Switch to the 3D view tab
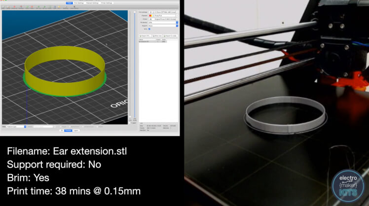 coord(62,131)
